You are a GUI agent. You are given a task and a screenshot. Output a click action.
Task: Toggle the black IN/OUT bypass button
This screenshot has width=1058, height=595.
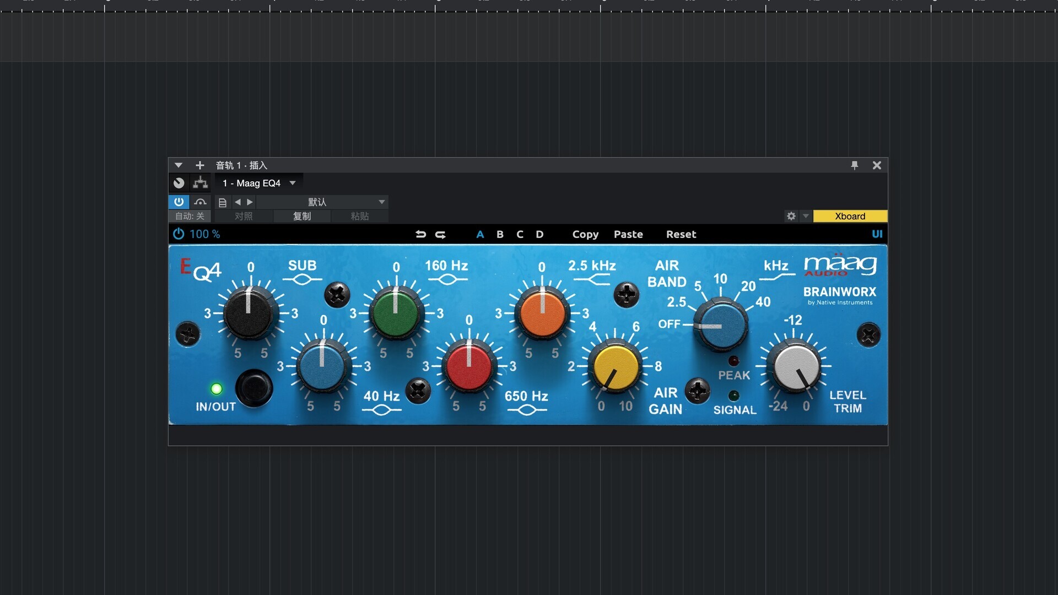(254, 388)
